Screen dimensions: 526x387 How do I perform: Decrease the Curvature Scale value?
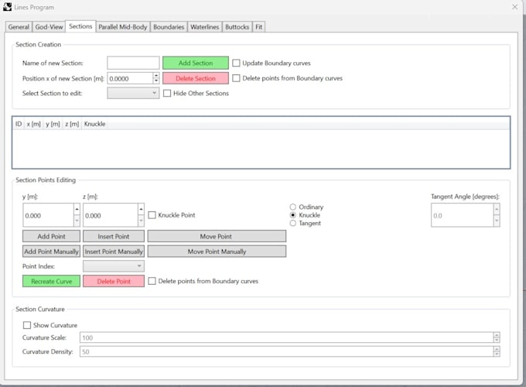click(497, 341)
